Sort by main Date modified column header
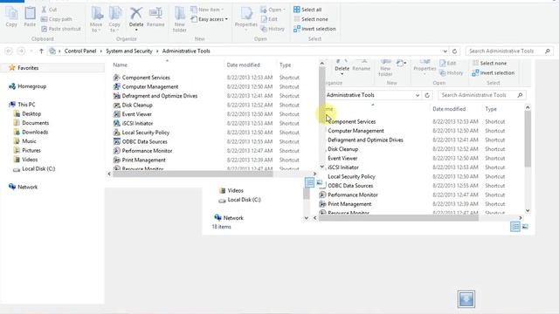Image resolution: width=559 pixels, height=314 pixels. [243, 65]
